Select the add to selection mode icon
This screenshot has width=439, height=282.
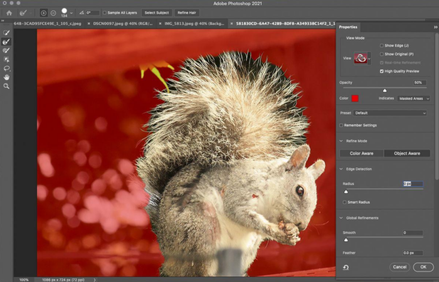43,13
